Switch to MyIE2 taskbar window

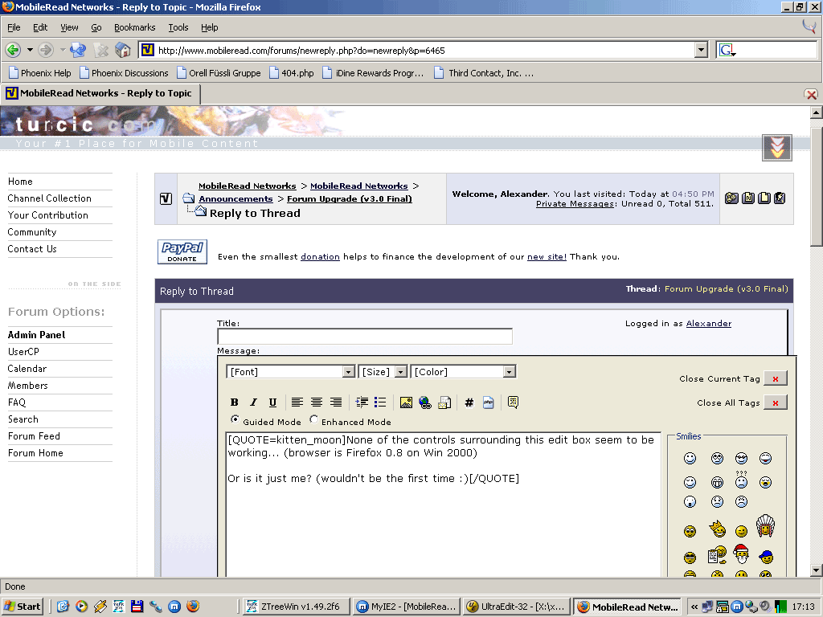click(407, 607)
